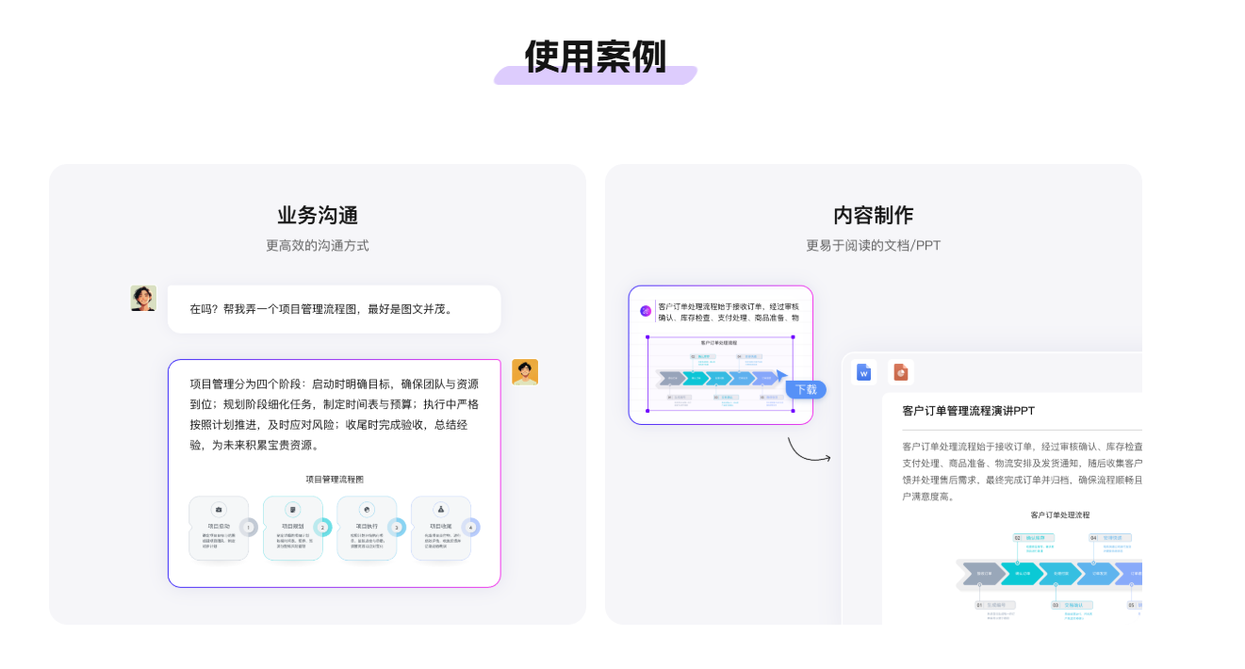Click the orange-background user avatar
Screen dimensions: 1245x669
(x=525, y=372)
